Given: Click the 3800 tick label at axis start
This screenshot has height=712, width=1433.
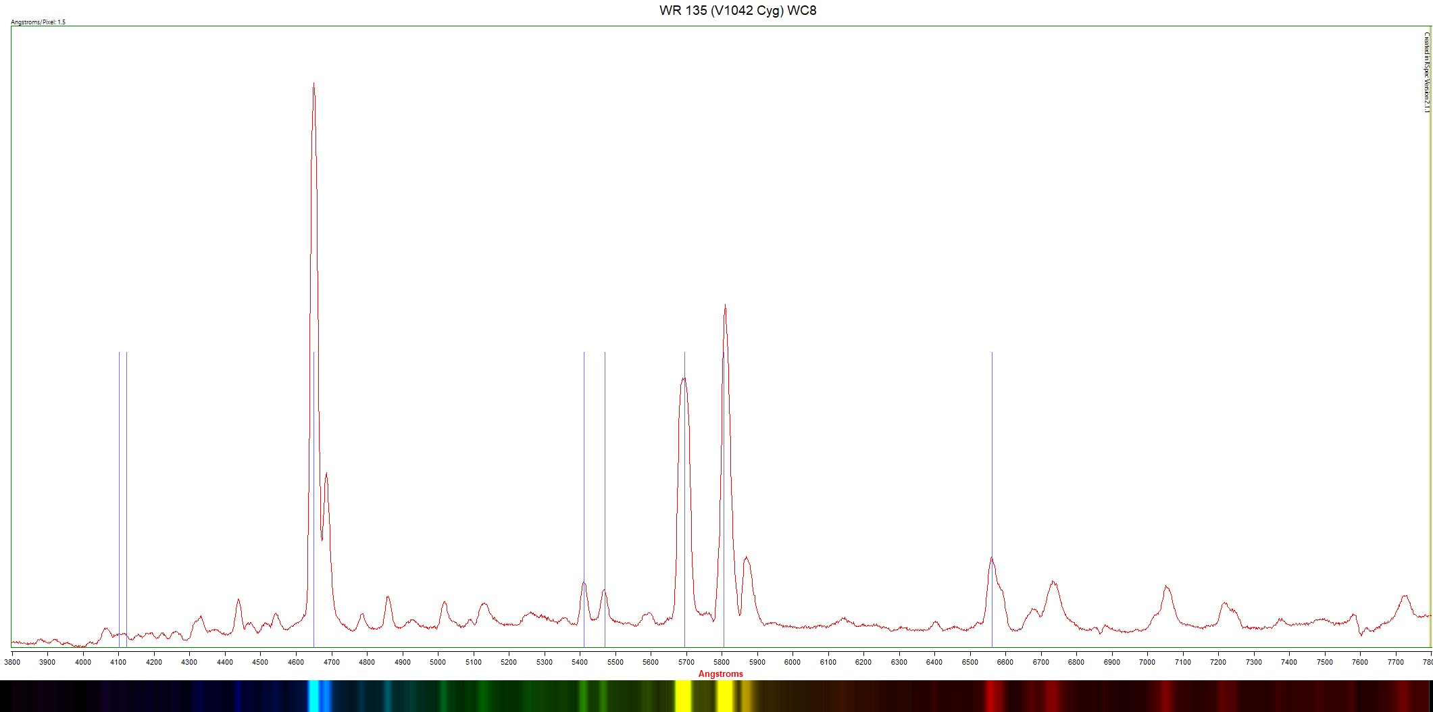Looking at the screenshot, I should (12, 662).
